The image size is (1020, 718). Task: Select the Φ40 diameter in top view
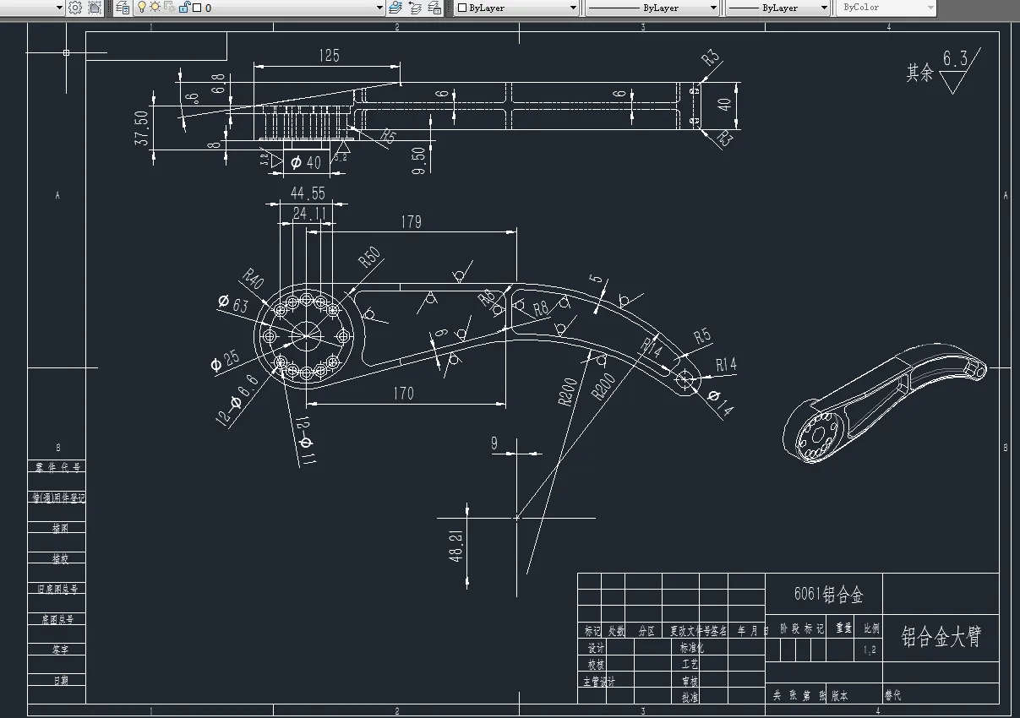[306, 162]
